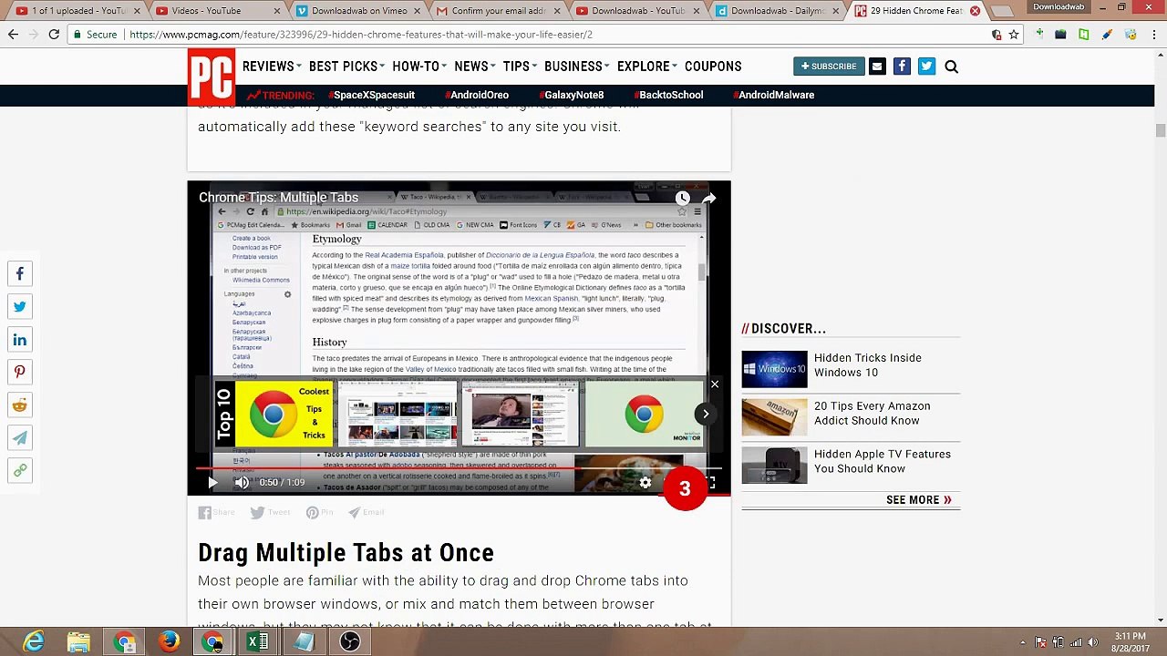Screen dimensions: 1167x656
Task: Open 'Hidden Tricks Inside Windows 10' article
Action: tap(868, 365)
